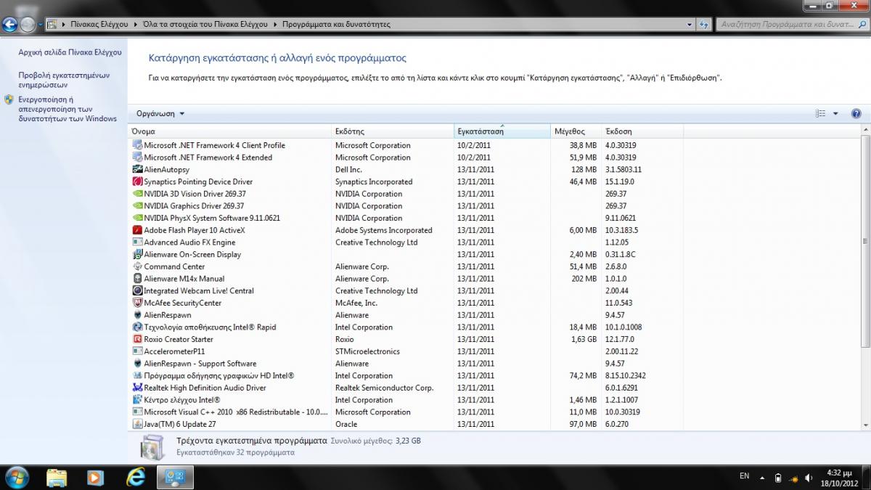Expand the Πίνακας Ελέγχου breadcrumb arrow
871x490 pixels.
pos(135,24)
